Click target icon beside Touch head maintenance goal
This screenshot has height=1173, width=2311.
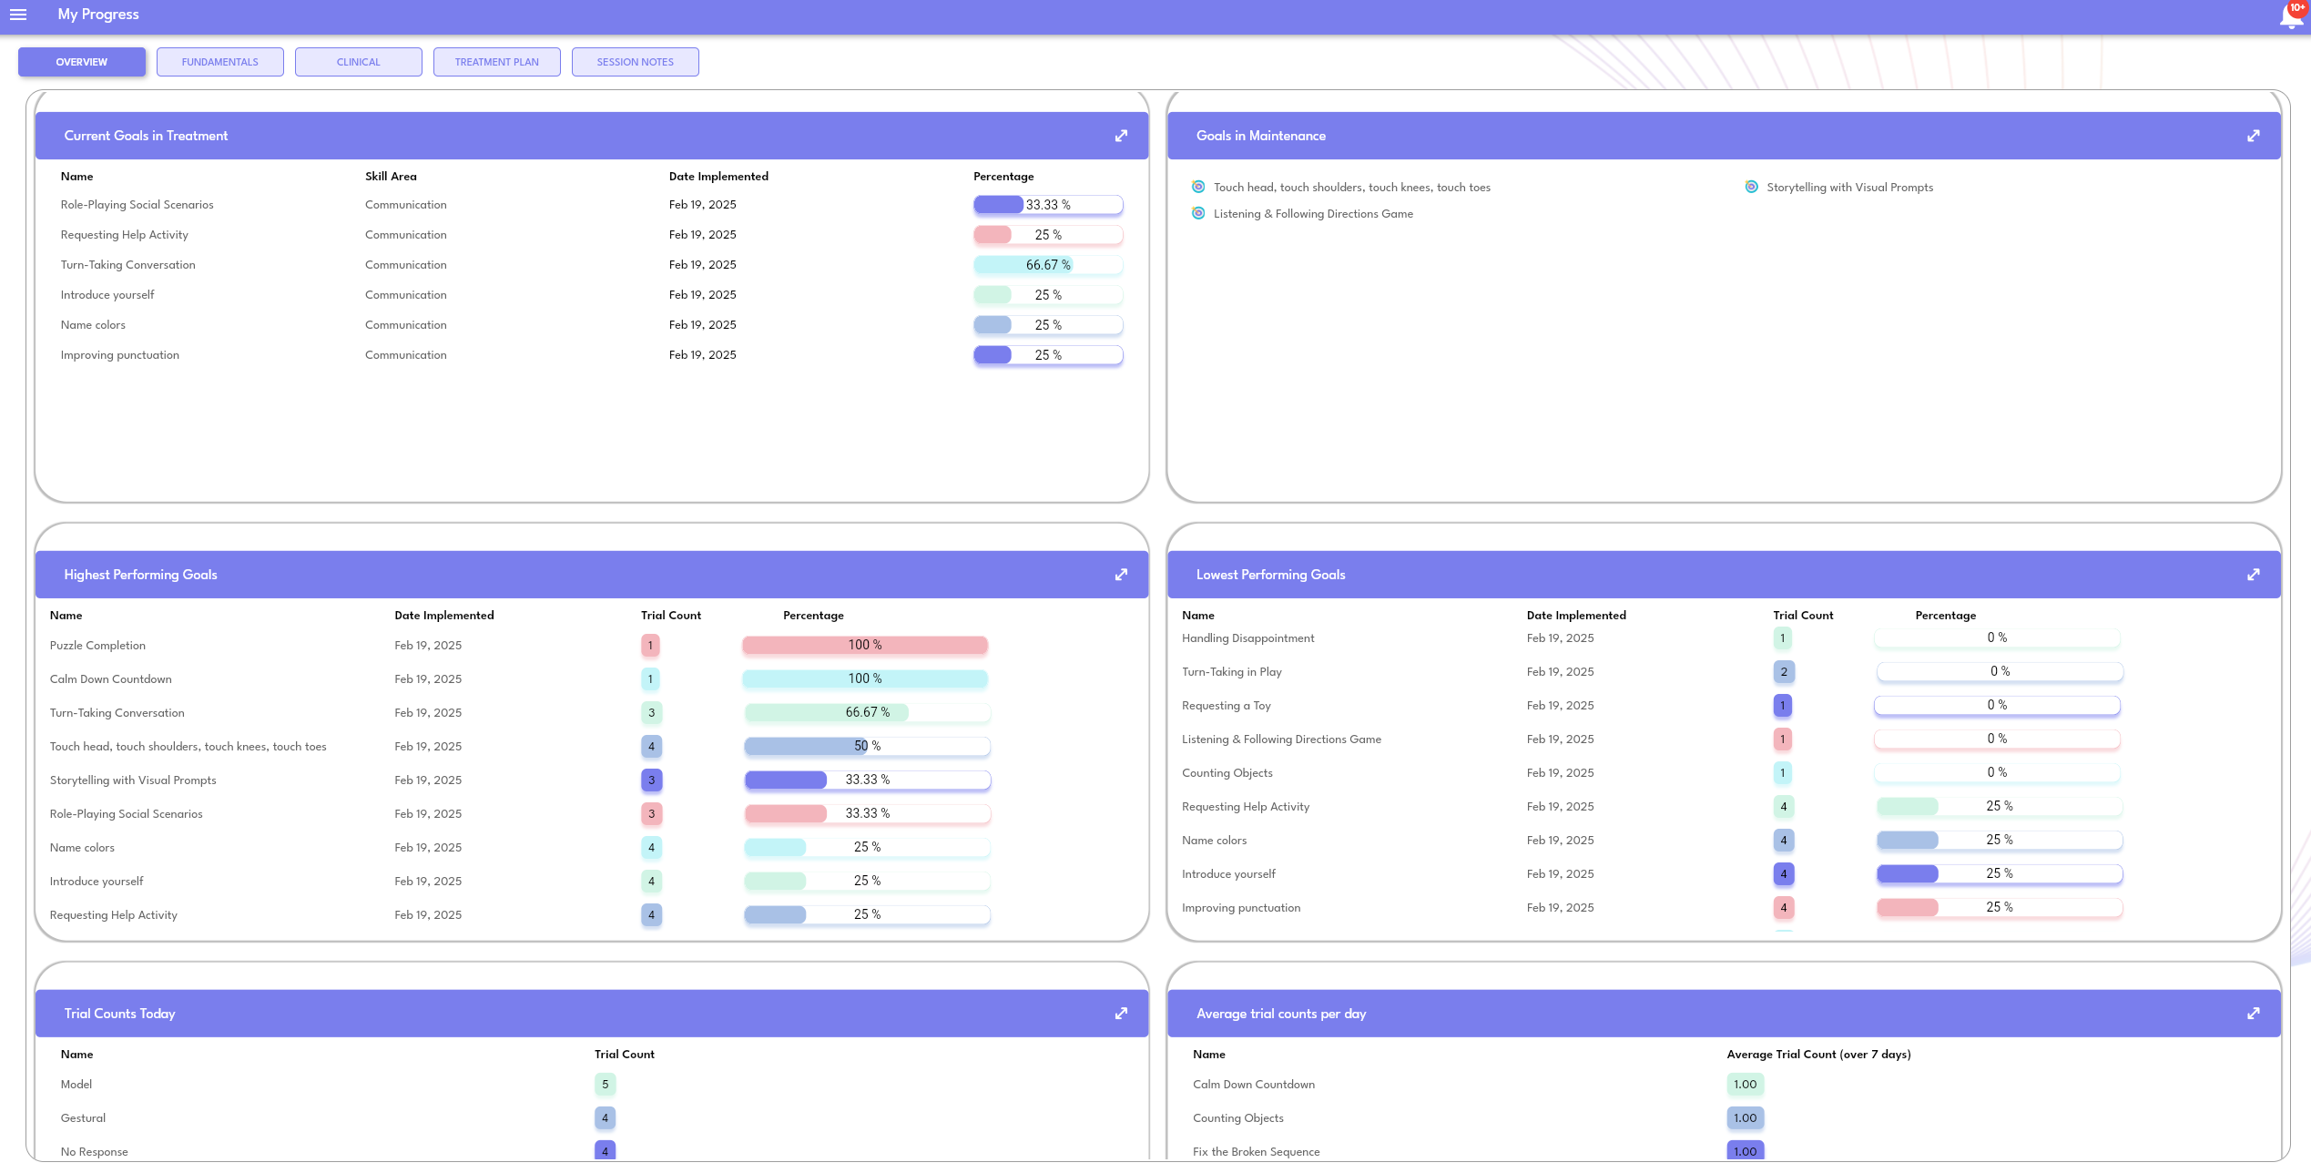(x=1198, y=187)
